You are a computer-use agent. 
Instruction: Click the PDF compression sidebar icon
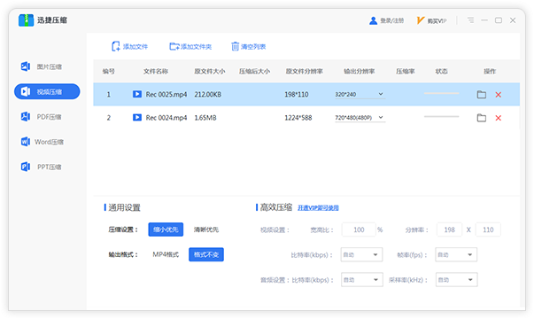click(x=26, y=117)
